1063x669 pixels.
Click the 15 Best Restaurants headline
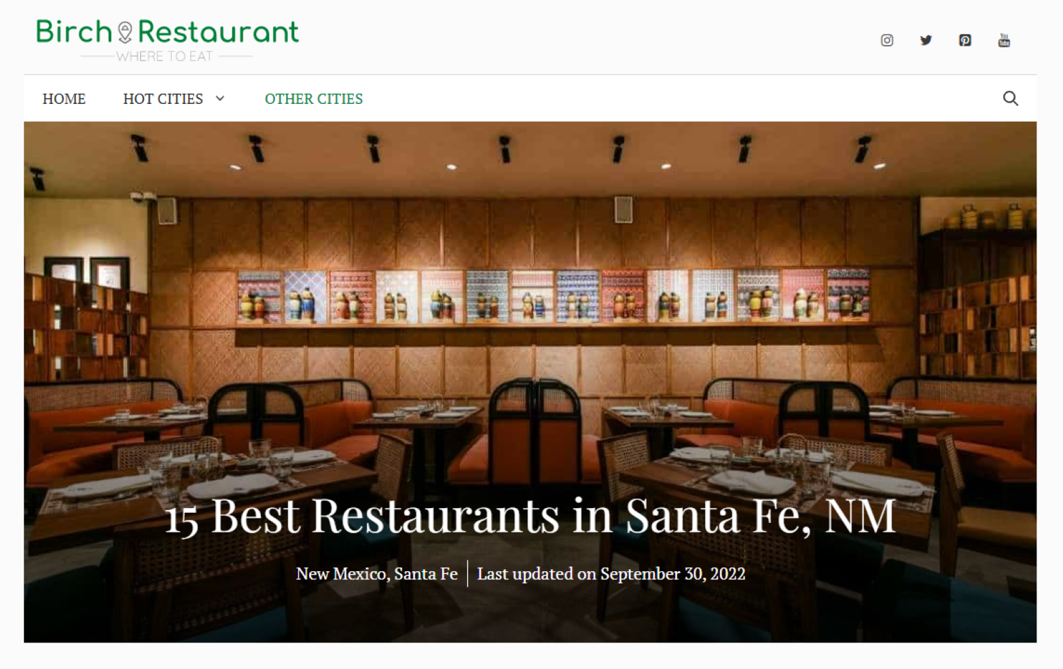pyautogui.click(x=530, y=516)
